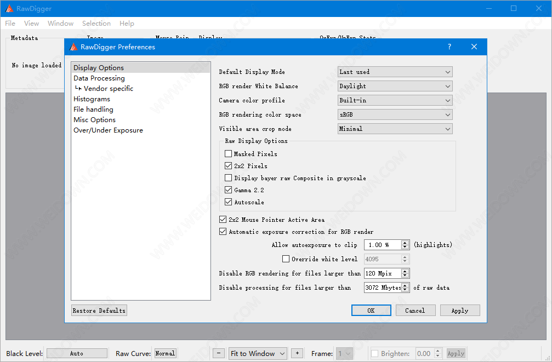This screenshot has height=362, width=552.
Task: Click the autoexposure clip spinner arrows
Action: pos(405,245)
